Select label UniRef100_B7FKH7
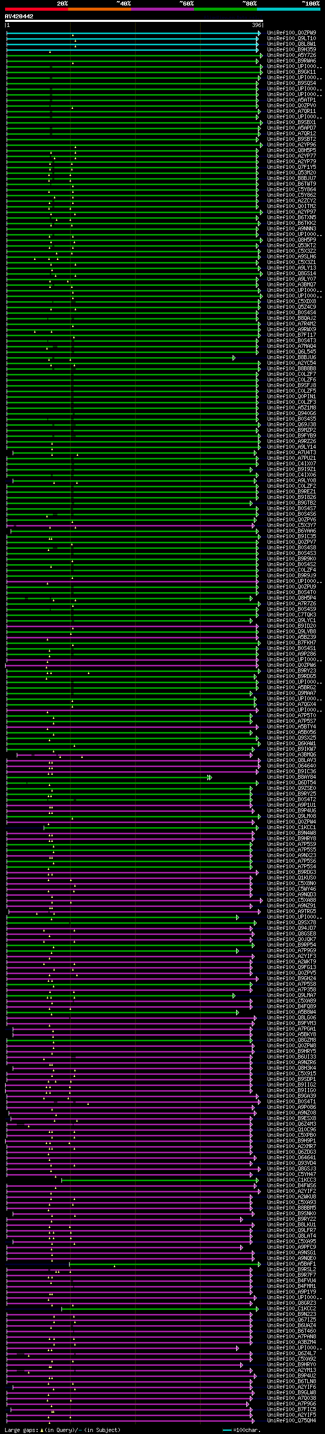 pos(291,643)
